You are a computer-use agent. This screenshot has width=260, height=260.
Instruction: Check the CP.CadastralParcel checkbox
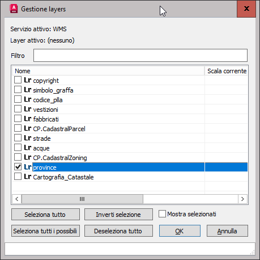click(x=18, y=128)
